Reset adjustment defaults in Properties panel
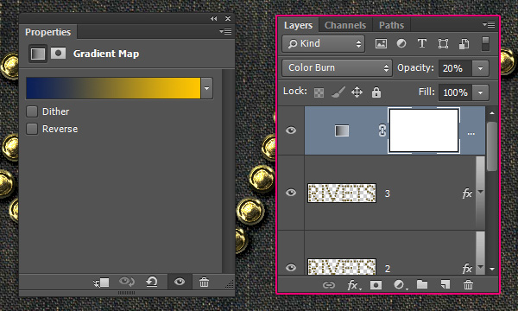 tap(152, 282)
